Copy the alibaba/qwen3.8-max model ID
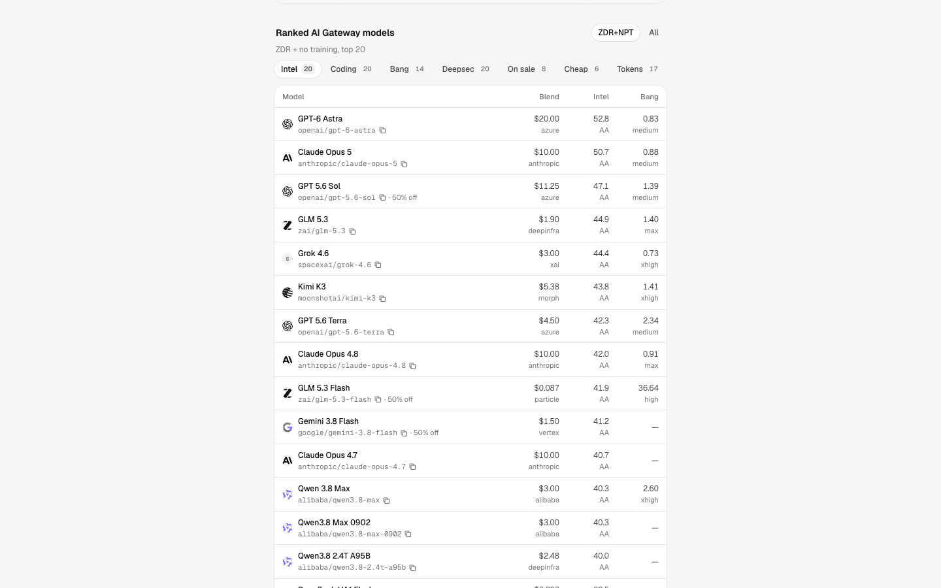 click(x=386, y=500)
